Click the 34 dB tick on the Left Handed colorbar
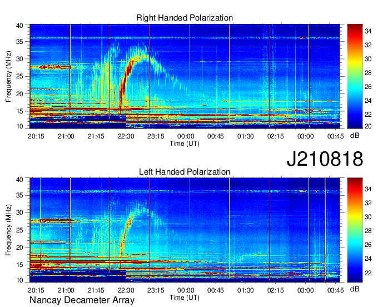This screenshot has width=378, height=307. point(368,189)
